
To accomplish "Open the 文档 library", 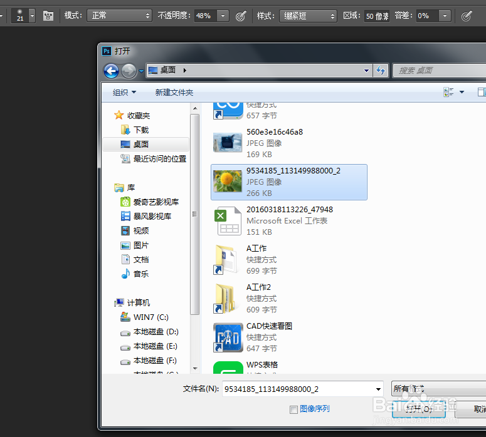I will pyautogui.click(x=135, y=259).
